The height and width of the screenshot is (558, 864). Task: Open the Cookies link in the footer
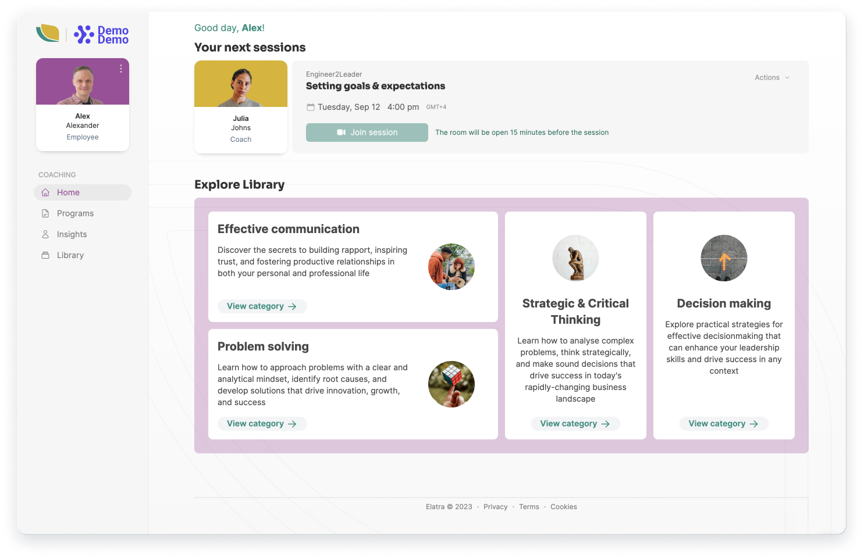pyautogui.click(x=563, y=506)
